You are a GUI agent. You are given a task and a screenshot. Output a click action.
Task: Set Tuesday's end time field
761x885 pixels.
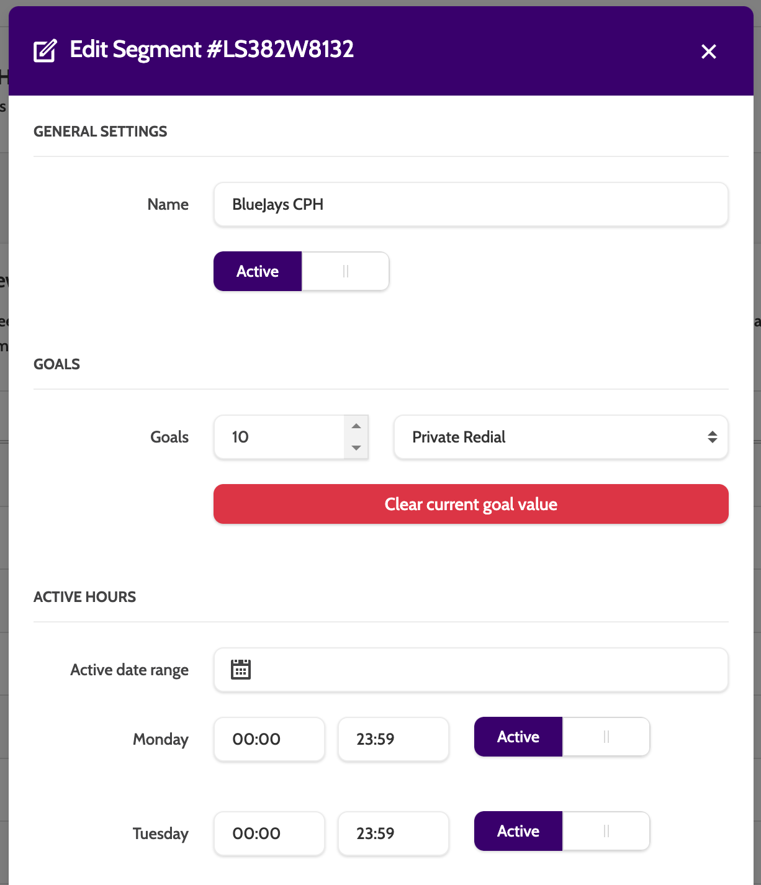click(x=393, y=833)
